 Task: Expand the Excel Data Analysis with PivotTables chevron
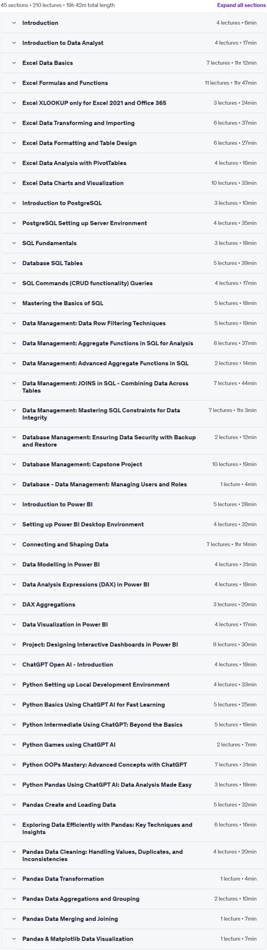click(x=14, y=163)
